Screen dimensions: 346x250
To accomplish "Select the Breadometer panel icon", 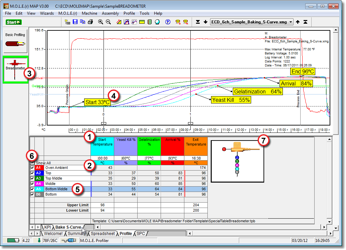I will [15, 69].
